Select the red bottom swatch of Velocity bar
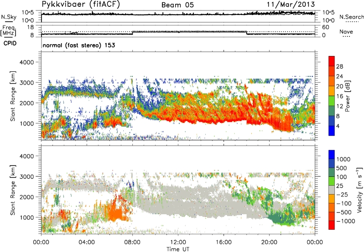 [332, 225]
